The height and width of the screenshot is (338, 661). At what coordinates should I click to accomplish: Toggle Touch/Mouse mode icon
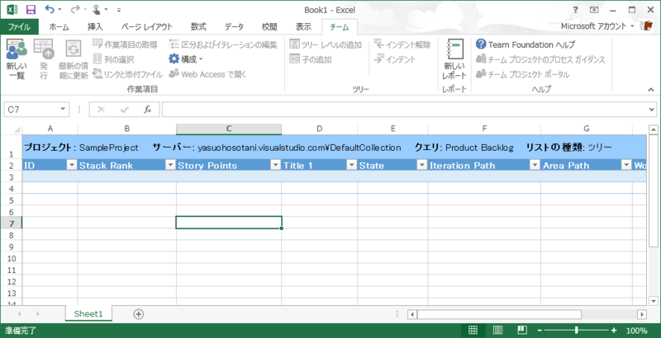(97, 9)
